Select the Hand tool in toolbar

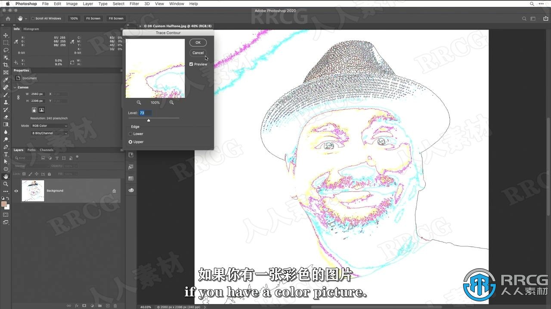point(6,176)
